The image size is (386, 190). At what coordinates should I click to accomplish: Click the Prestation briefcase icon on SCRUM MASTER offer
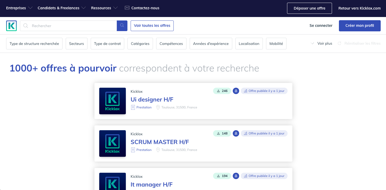[133, 150]
